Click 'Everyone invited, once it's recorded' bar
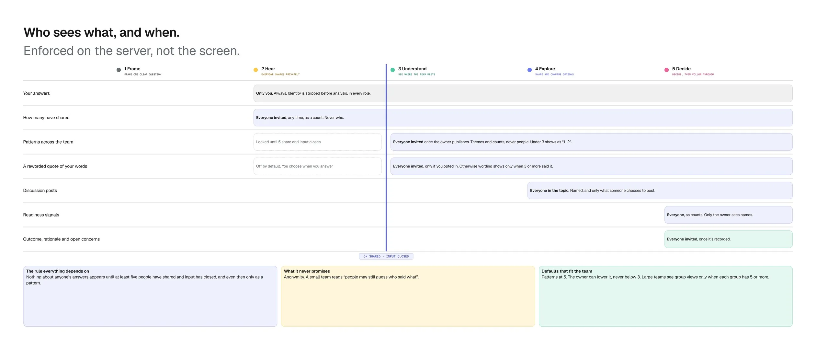Image resolution: width=816 pixels, height=350 pixels. [x=728, y=239]
